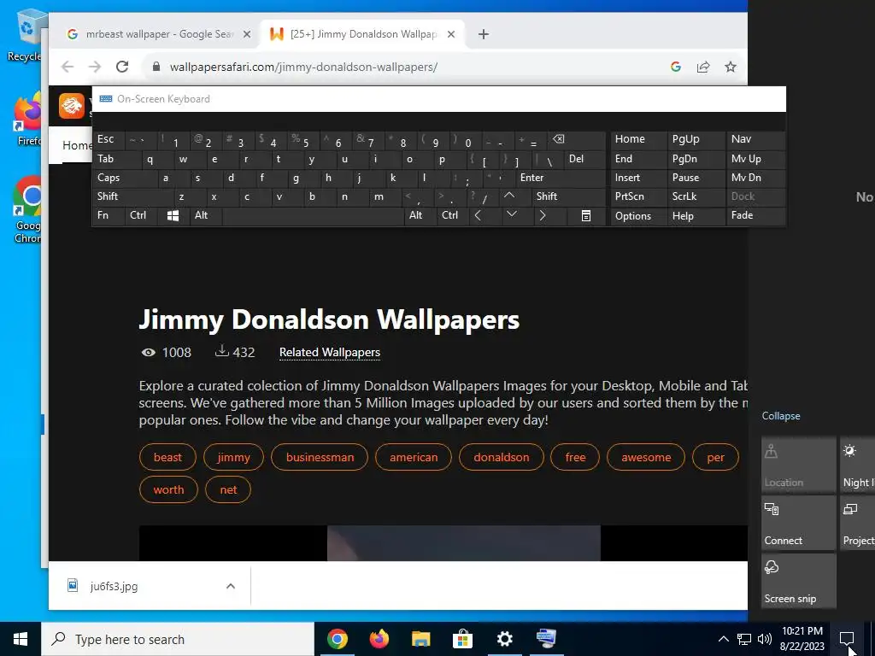Open the Home menu on WallpaperSafari
875x656 pixels.
click(78, 145)
